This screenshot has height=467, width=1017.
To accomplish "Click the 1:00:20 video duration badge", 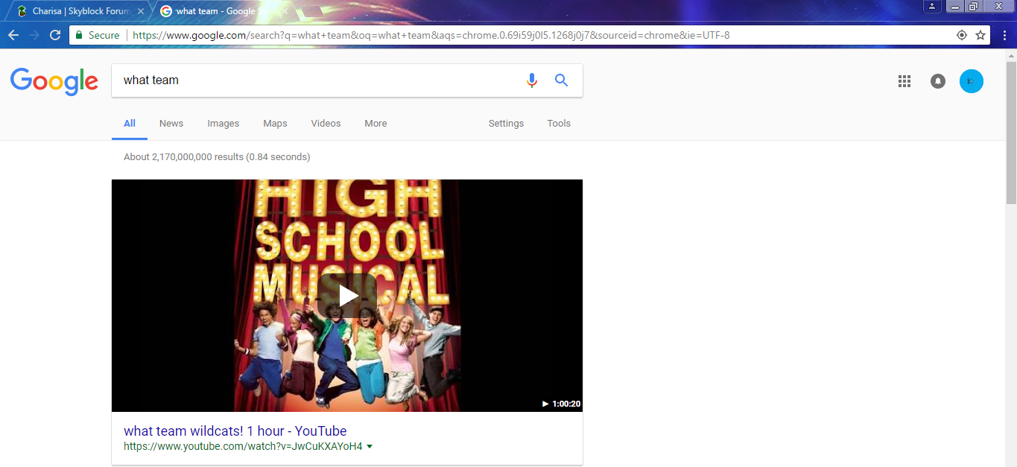I will pyautogui.click(x=561, y=404).
